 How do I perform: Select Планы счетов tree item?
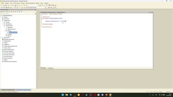[7, 48]
